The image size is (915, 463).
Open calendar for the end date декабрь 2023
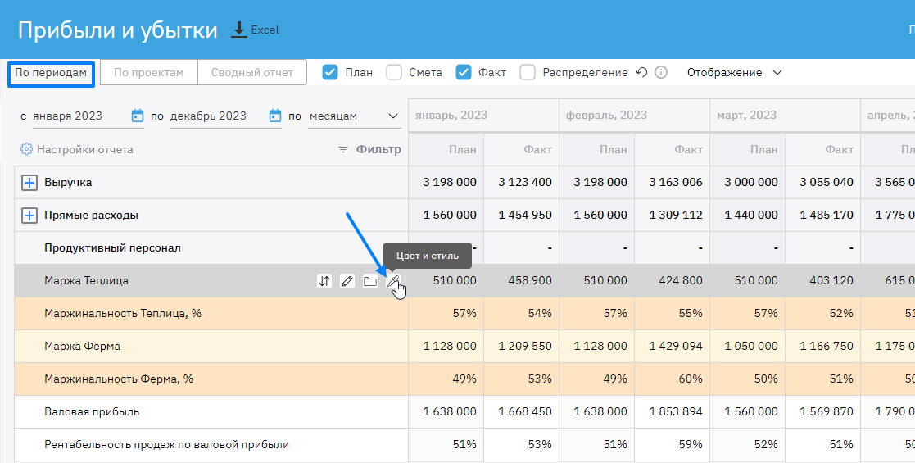coord(275,116)
